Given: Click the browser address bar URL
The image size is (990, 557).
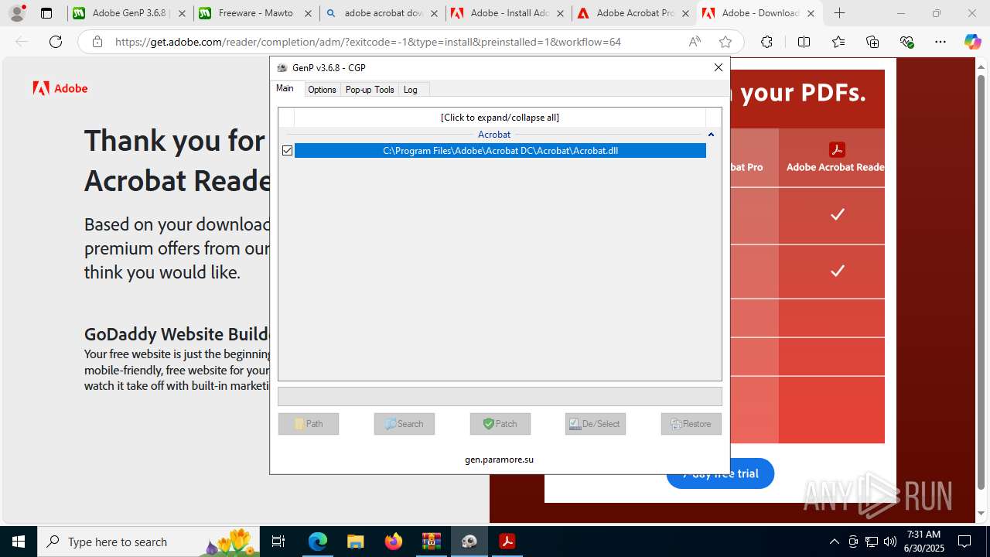Looking at the screenshot, I should 368,42.
